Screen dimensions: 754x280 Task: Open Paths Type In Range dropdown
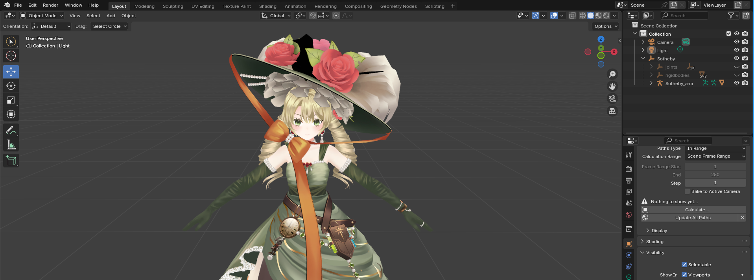coord(715,148)
